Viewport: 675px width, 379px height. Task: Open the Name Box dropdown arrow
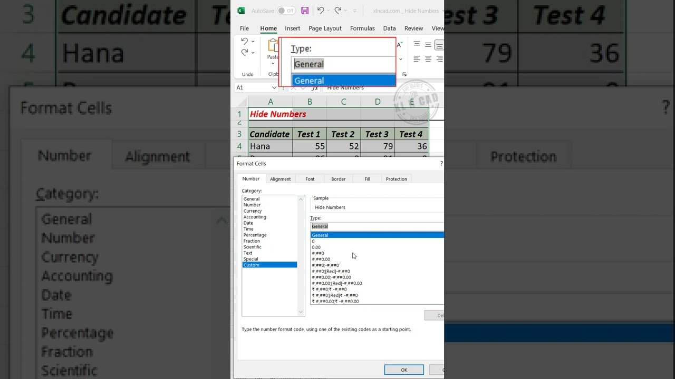(274, 87)
